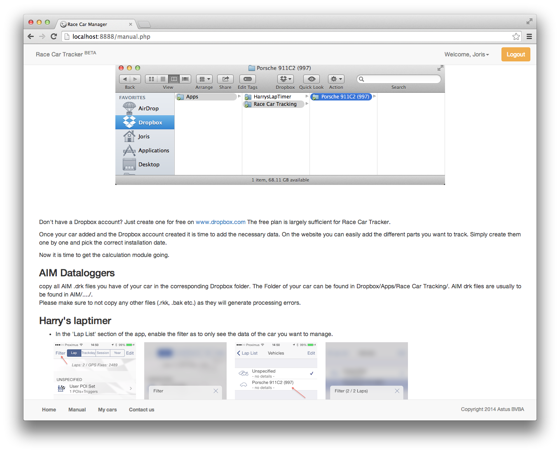Close the Race Car Manager tab
Screen dimensions: 560x453
point(131,24)
